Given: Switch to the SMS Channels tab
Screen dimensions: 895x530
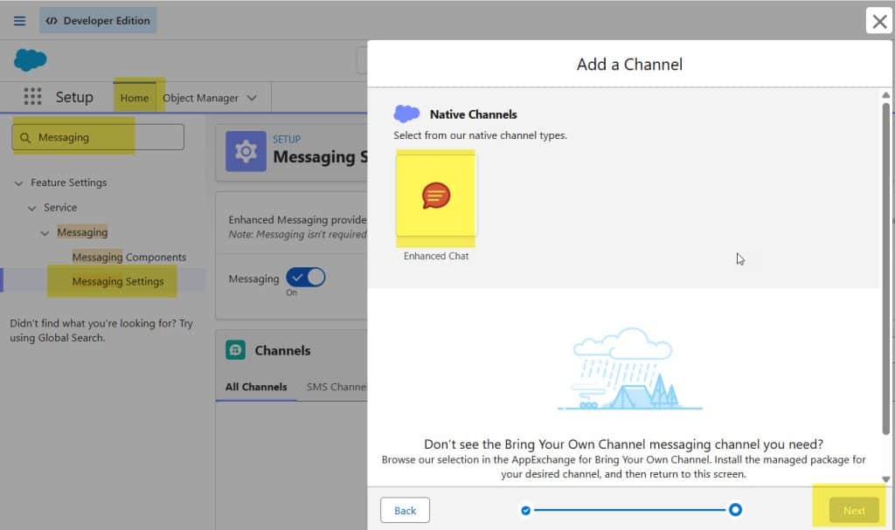Looking at the screenshot, I should click(x=336, y=387).
